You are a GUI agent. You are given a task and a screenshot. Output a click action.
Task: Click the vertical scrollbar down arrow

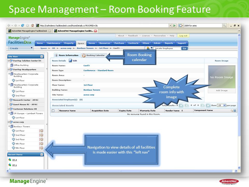tap(239, 168)
